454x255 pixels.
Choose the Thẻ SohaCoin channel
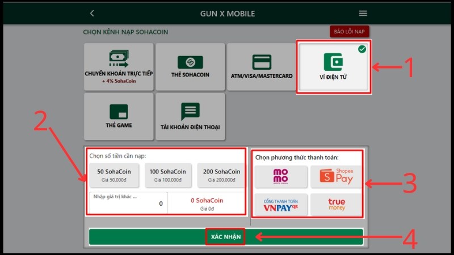tap(190, 67)
